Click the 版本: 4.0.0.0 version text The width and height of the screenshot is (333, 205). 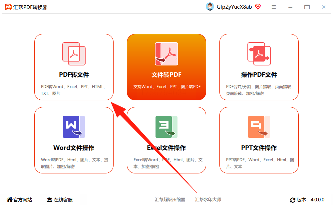(x=310, y=200)
